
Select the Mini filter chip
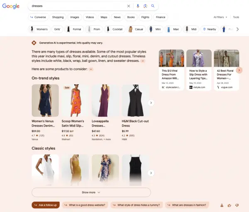tap(155, 29)
